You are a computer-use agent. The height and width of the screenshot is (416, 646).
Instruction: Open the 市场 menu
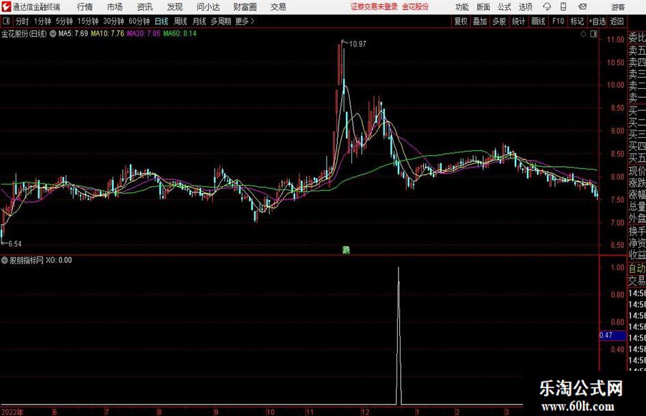pos(115,7)
